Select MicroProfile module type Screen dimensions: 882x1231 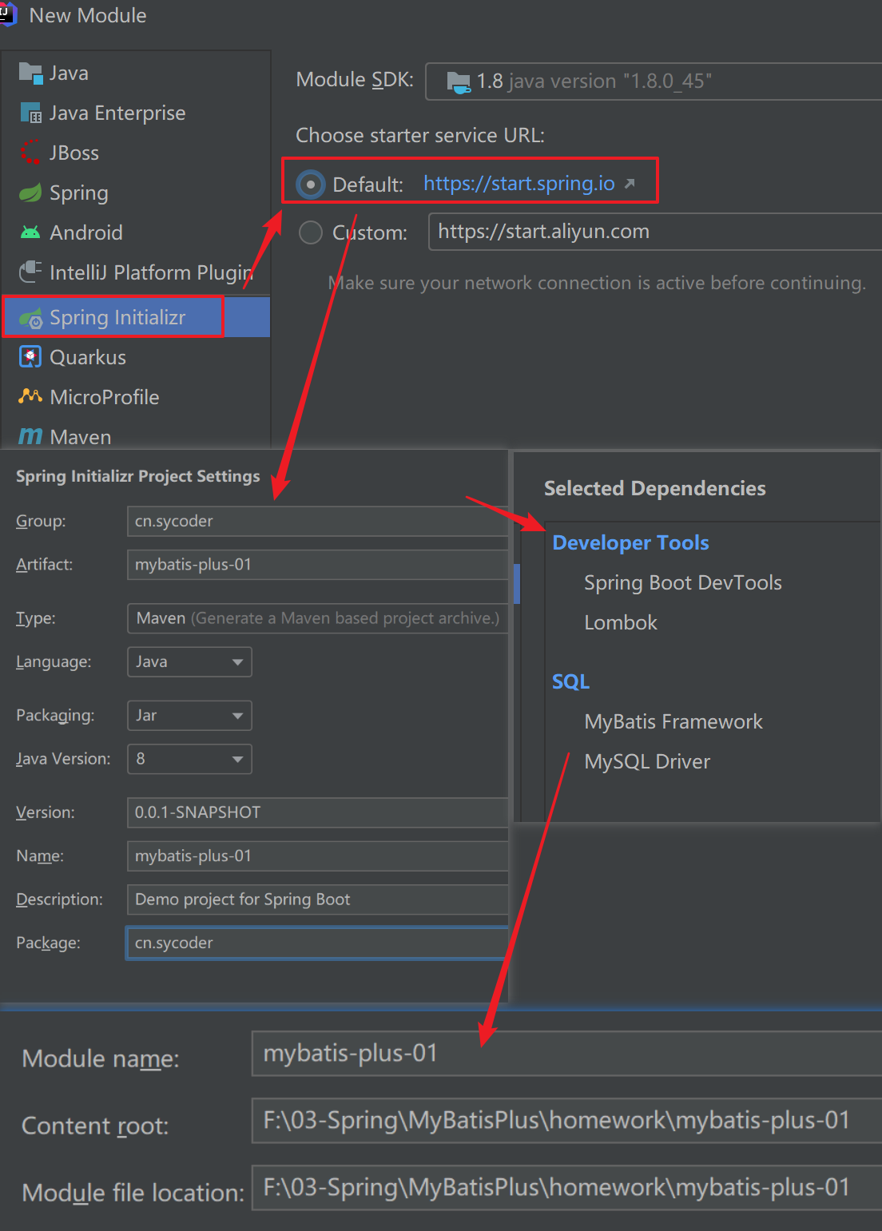pyautogui.click(x=136, y=397)
